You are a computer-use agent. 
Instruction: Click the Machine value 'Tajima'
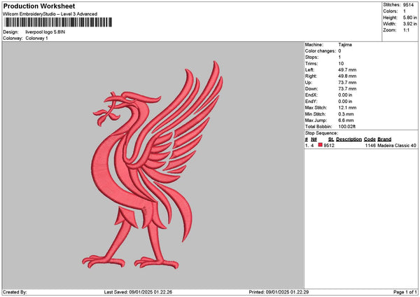point(345,45)
